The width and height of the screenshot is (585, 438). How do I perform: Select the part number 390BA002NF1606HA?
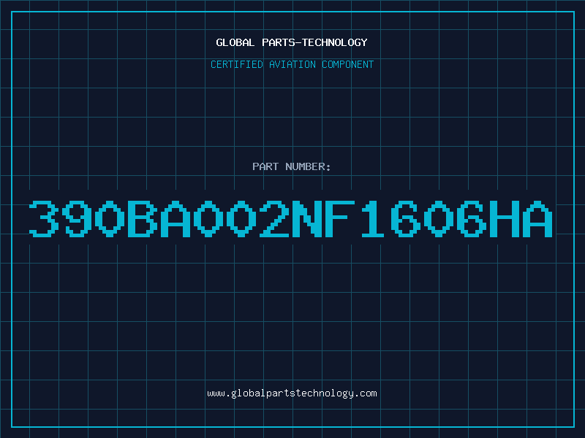(291, 218)
